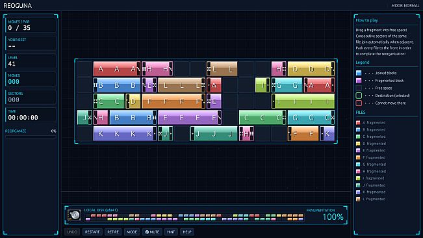
Task: Click the Joined blocks legend swatch
Action: (359, 73)
